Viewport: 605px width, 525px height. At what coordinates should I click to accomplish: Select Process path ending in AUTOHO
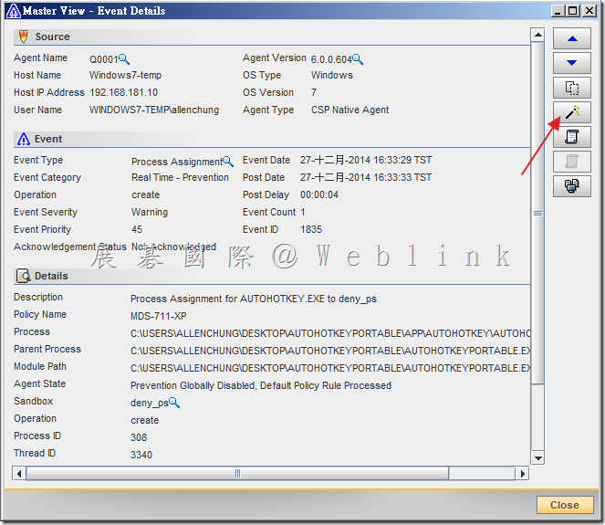point(330,333)
